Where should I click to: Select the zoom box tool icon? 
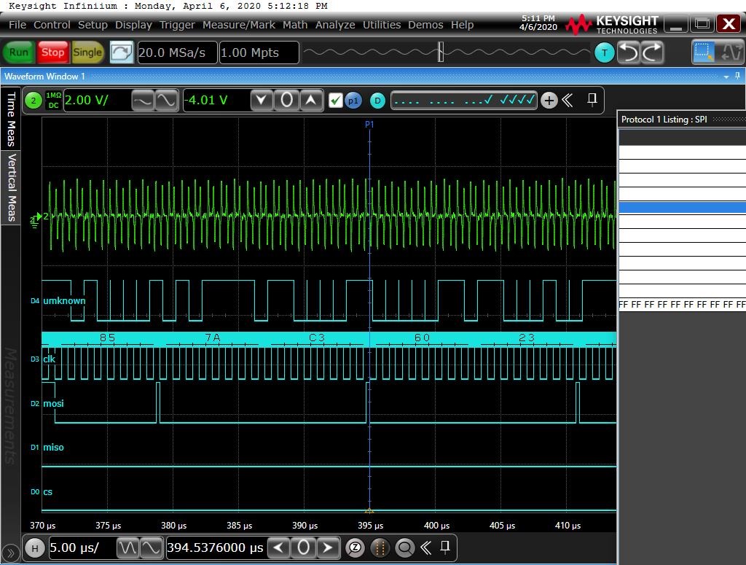[x=704, y=52]
